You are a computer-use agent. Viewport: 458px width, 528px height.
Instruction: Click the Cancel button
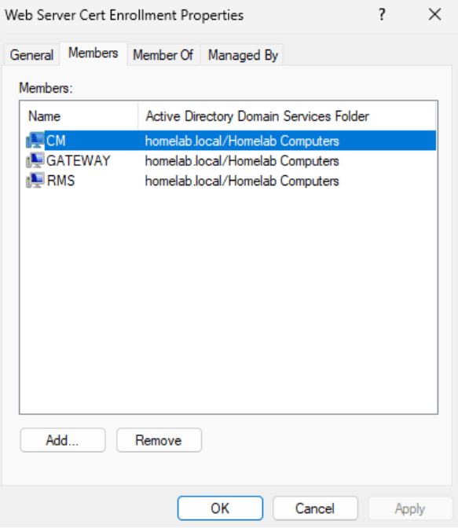(315, 508)
